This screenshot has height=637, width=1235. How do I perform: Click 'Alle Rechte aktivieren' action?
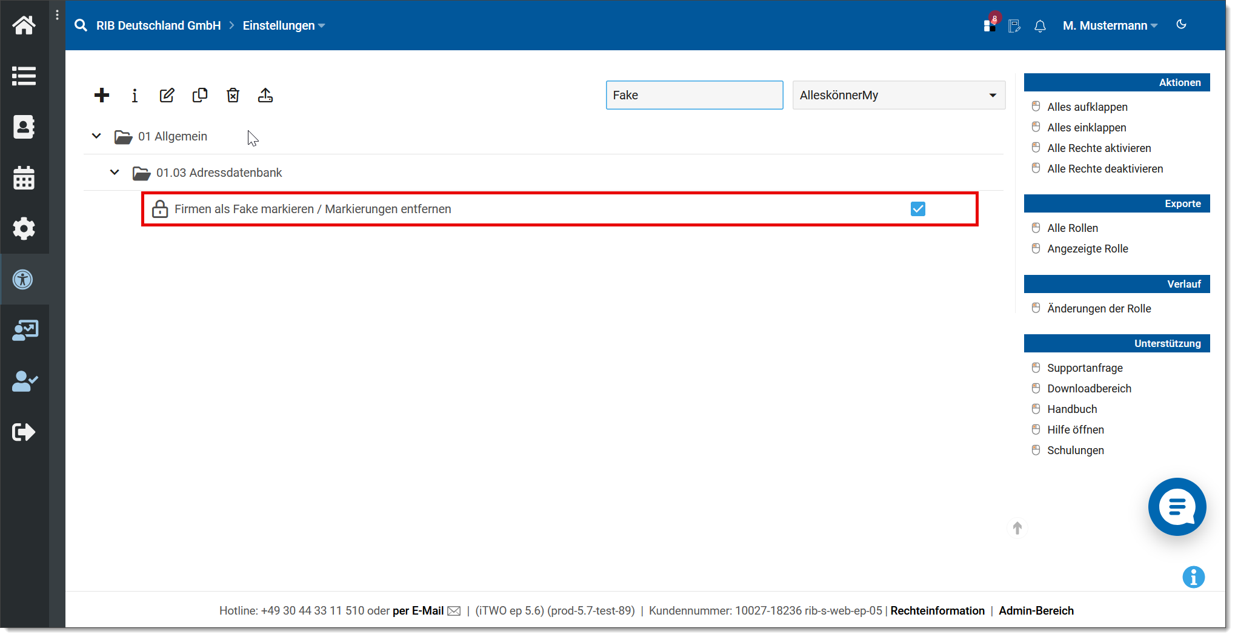pyautogui.click(x=1099, y=148)
